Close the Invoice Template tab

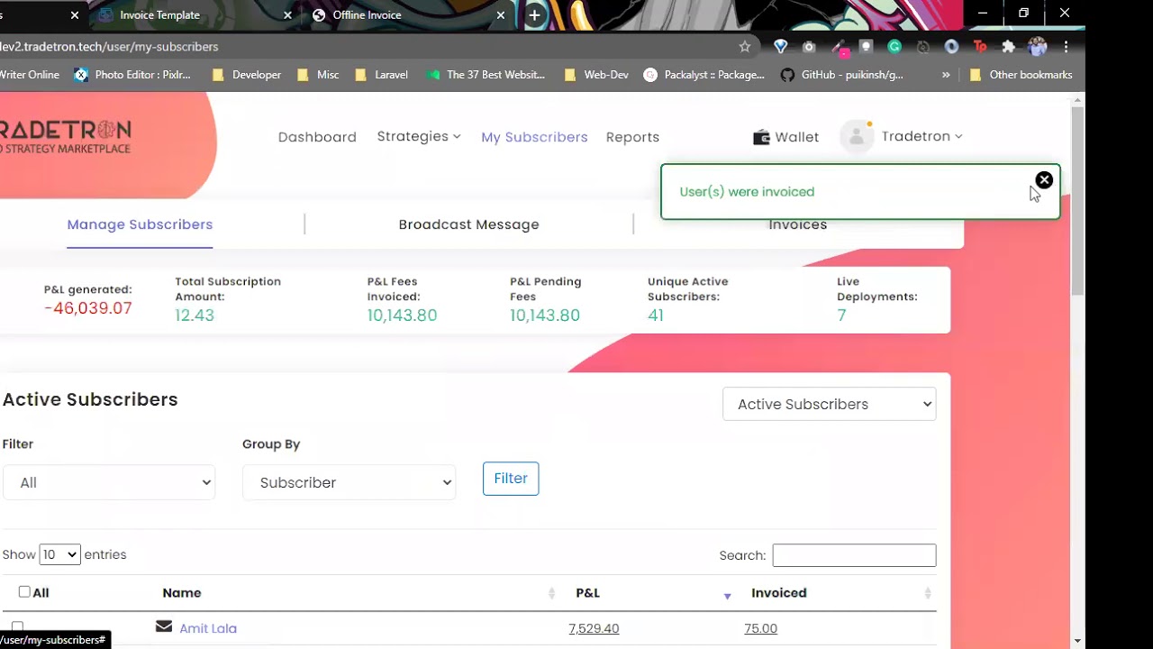[x=288, y=15]
